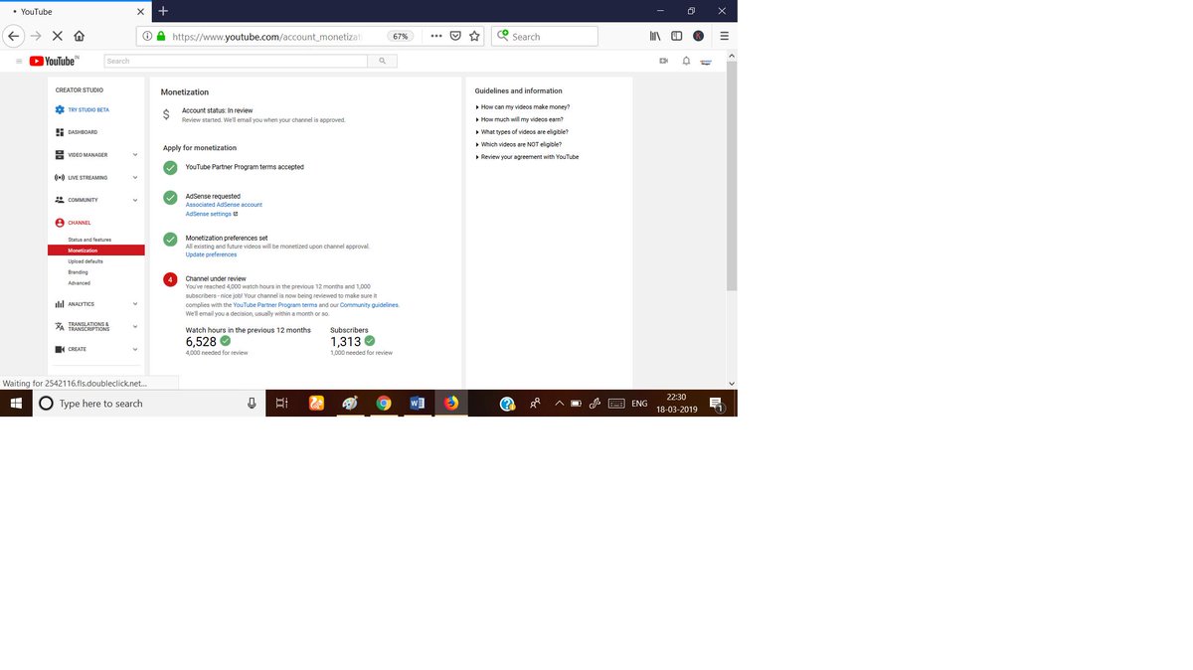Stop loading page in Firefox toolbar

pyautogui.click(x=57, y=36)
